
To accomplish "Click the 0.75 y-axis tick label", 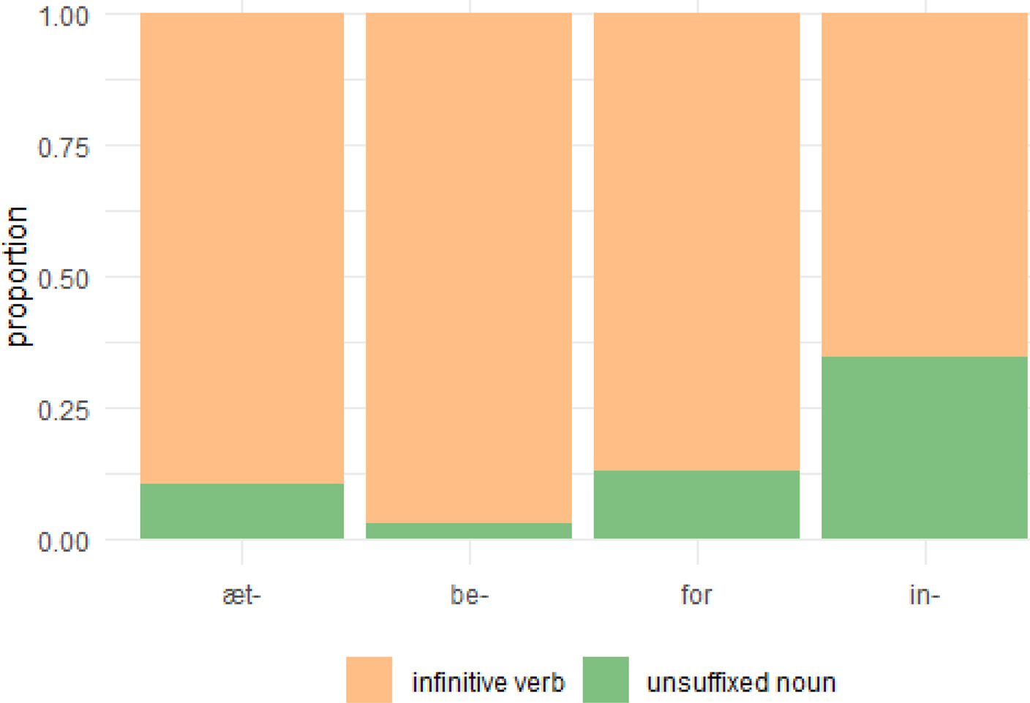I will [x=64, y=147].
